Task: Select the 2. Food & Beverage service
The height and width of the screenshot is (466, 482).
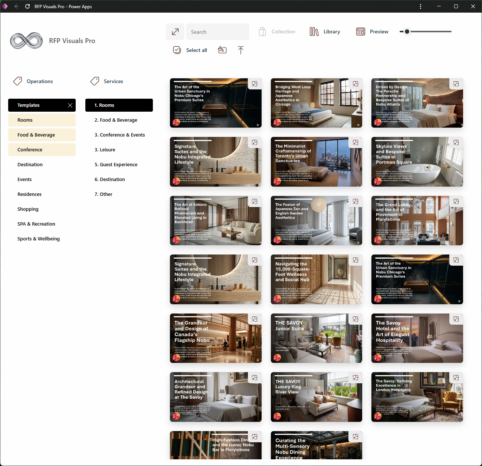Action: click(119, 120)
